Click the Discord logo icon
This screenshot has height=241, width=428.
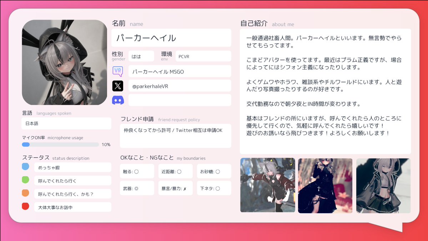point(118,100)
